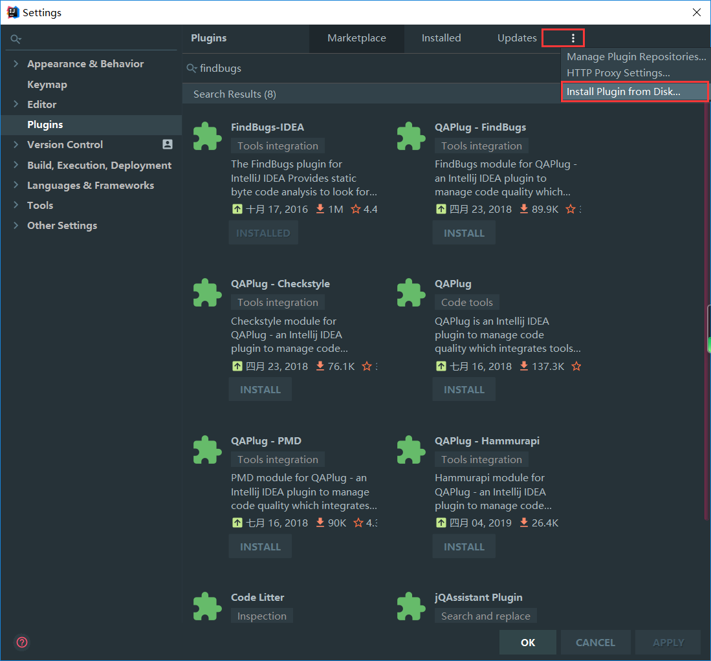Switch to the Installed plugins tab

pyautogui.click(x=441, y=38)
